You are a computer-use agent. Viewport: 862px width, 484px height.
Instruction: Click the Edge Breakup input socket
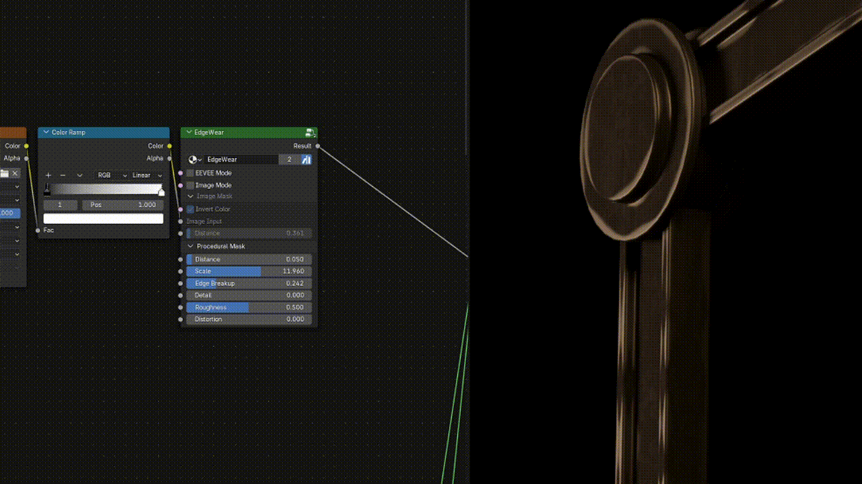tap(180, 283)
